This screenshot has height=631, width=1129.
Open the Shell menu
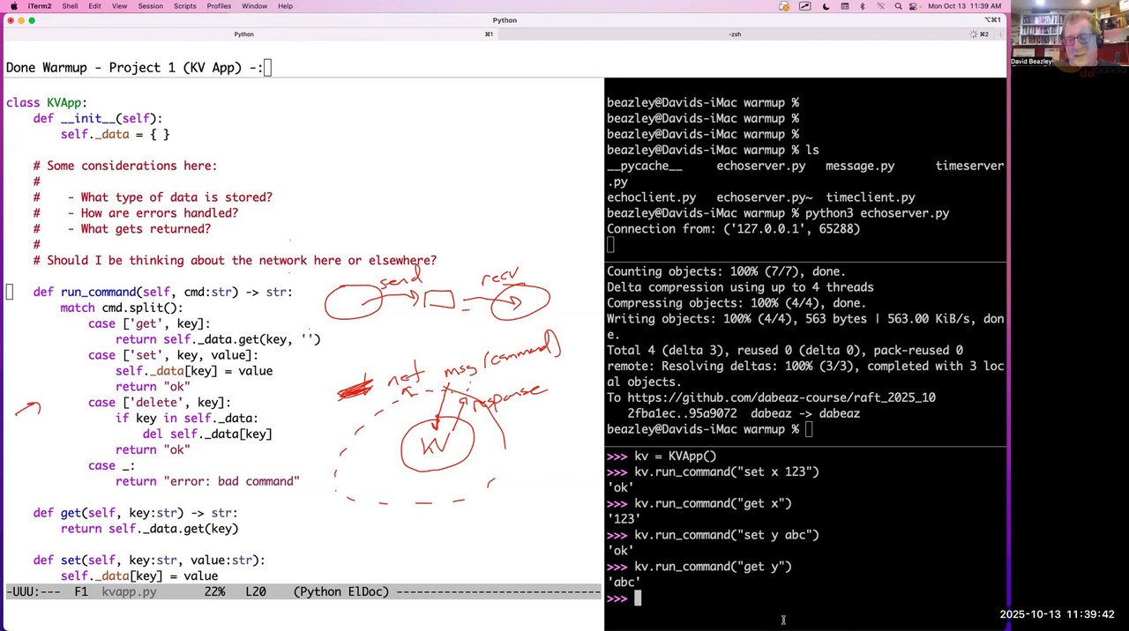70,6
